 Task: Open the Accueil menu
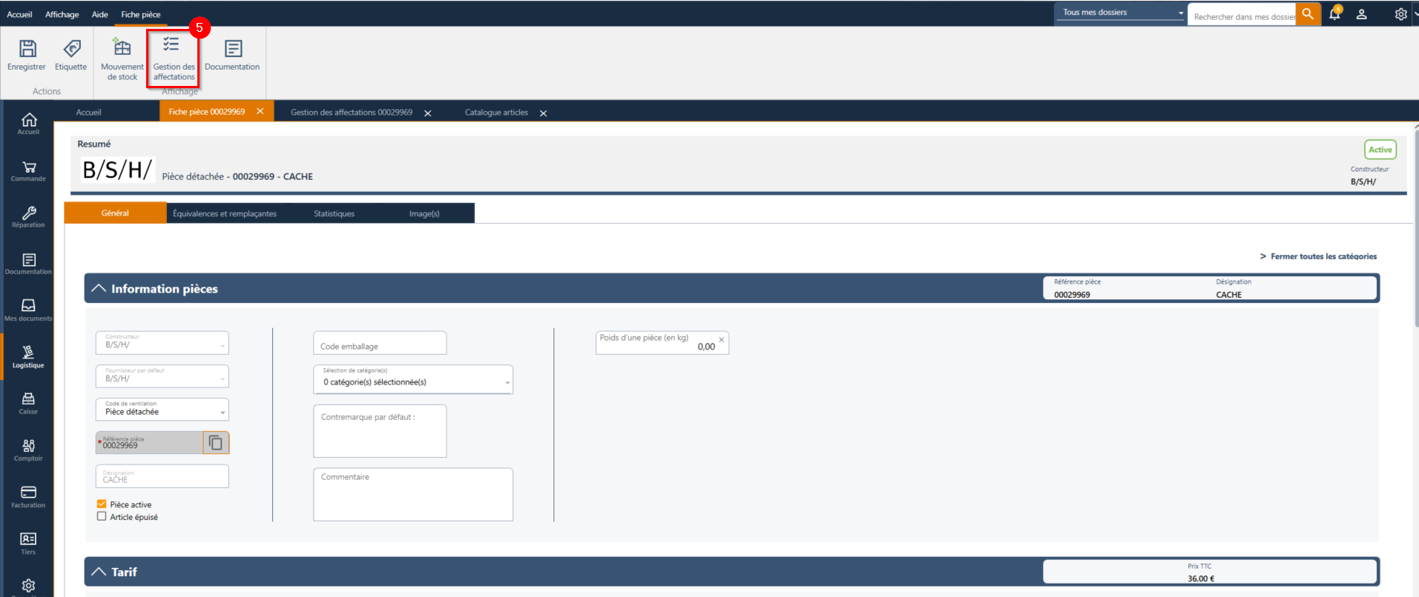tap(19, 14)
